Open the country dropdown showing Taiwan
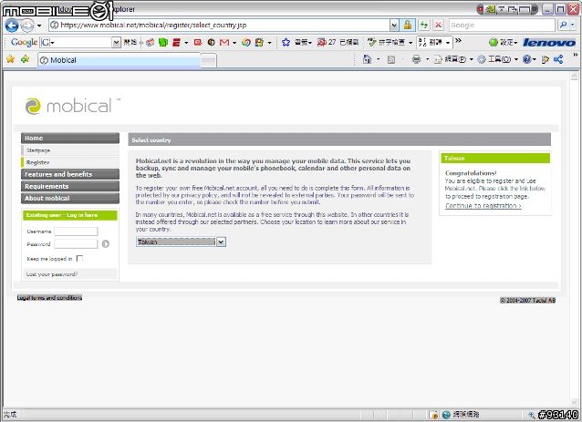Screen dimensions: 582x422 [x=181, y=242]
